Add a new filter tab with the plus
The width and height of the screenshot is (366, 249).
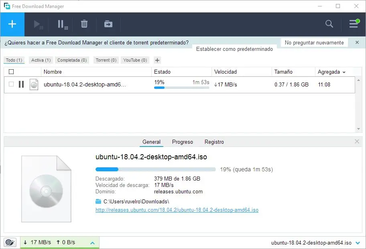coord(157,60)
